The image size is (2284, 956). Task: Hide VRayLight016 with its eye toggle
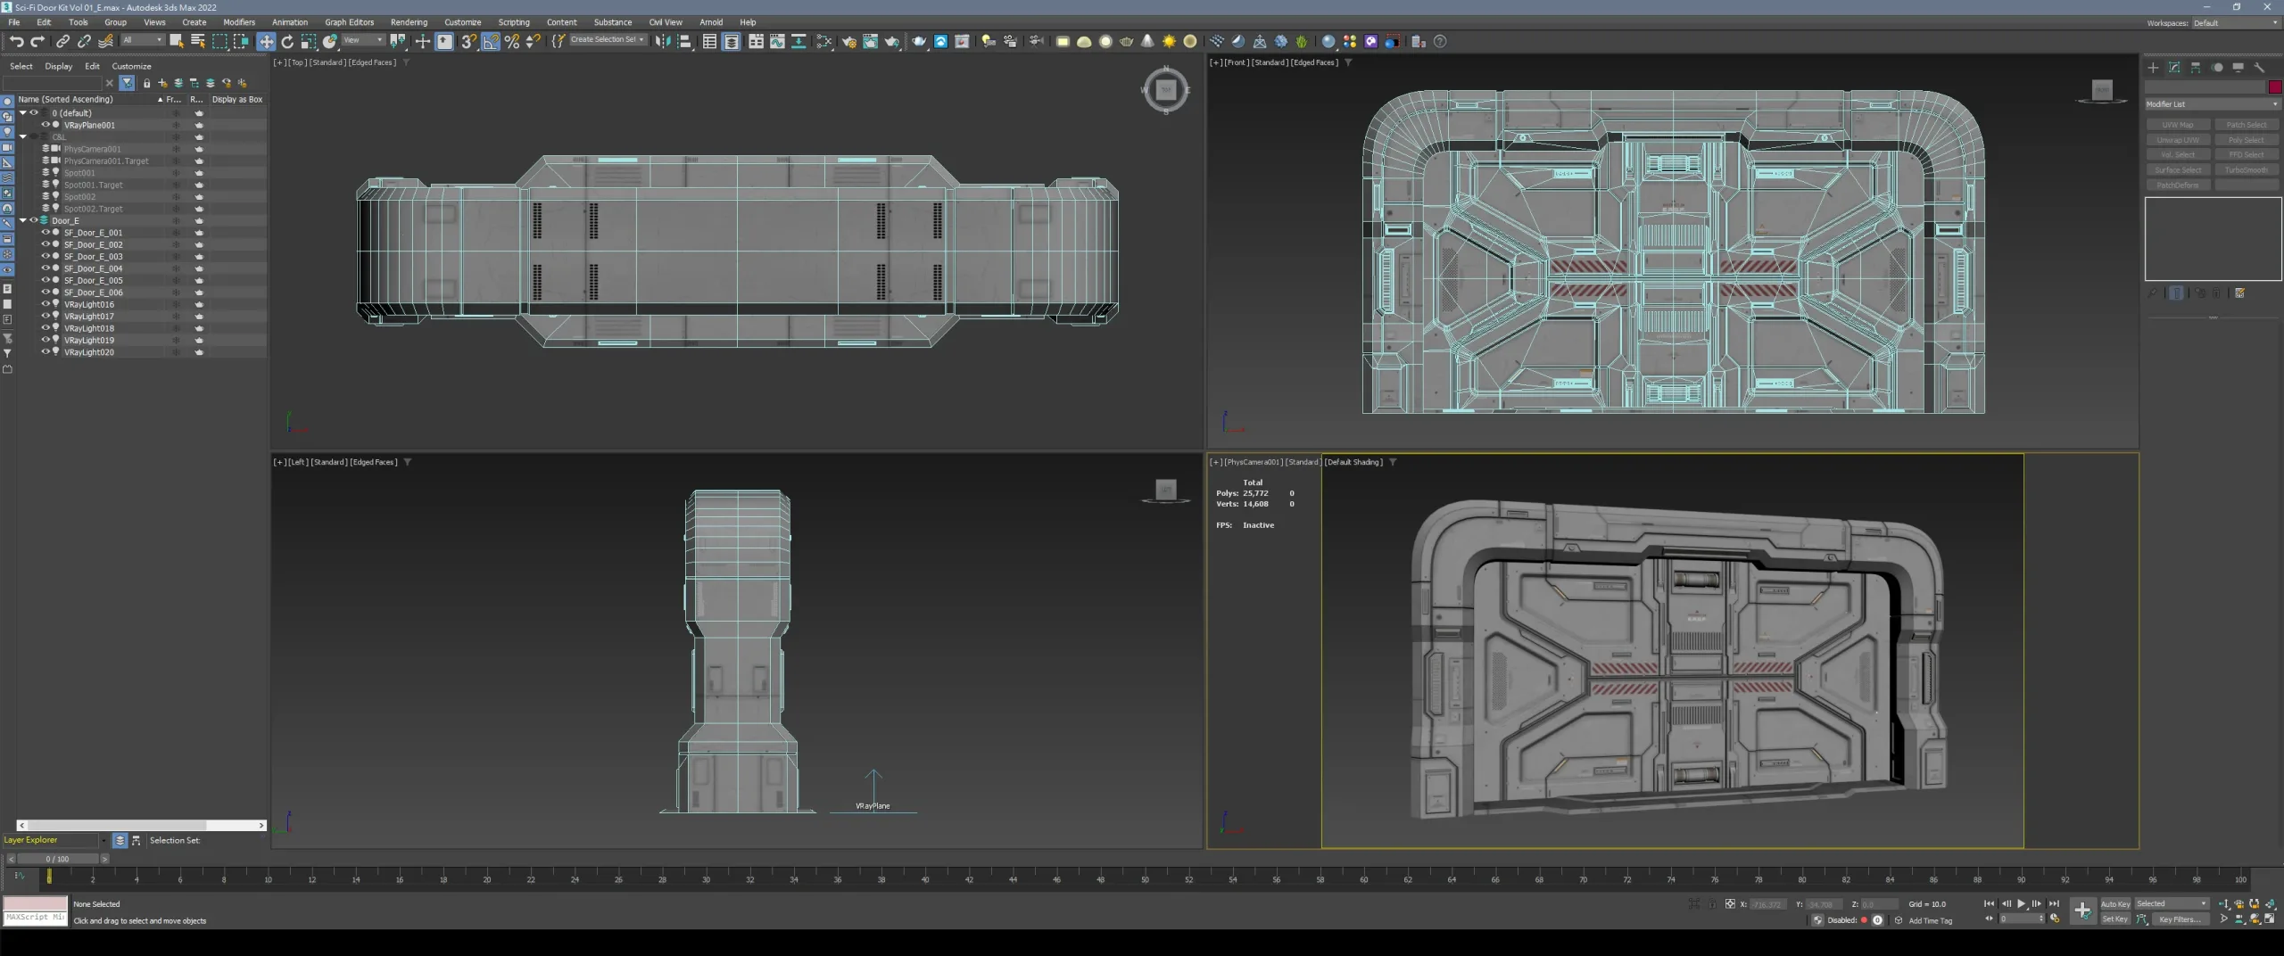point(45,304)
